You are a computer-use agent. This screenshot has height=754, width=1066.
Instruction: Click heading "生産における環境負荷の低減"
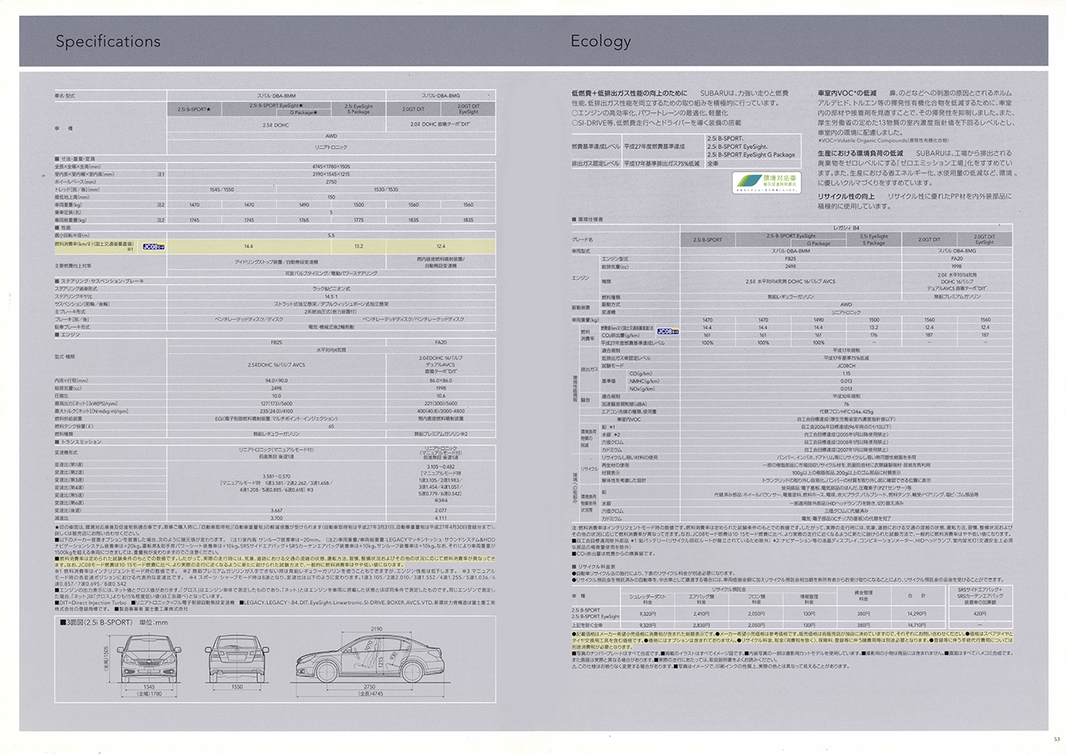[860, 152]
